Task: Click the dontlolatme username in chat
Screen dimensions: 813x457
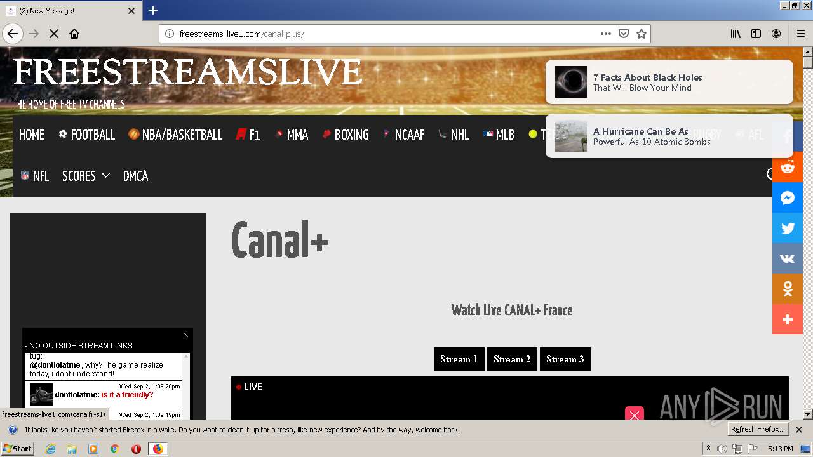Action: [77, 395]
